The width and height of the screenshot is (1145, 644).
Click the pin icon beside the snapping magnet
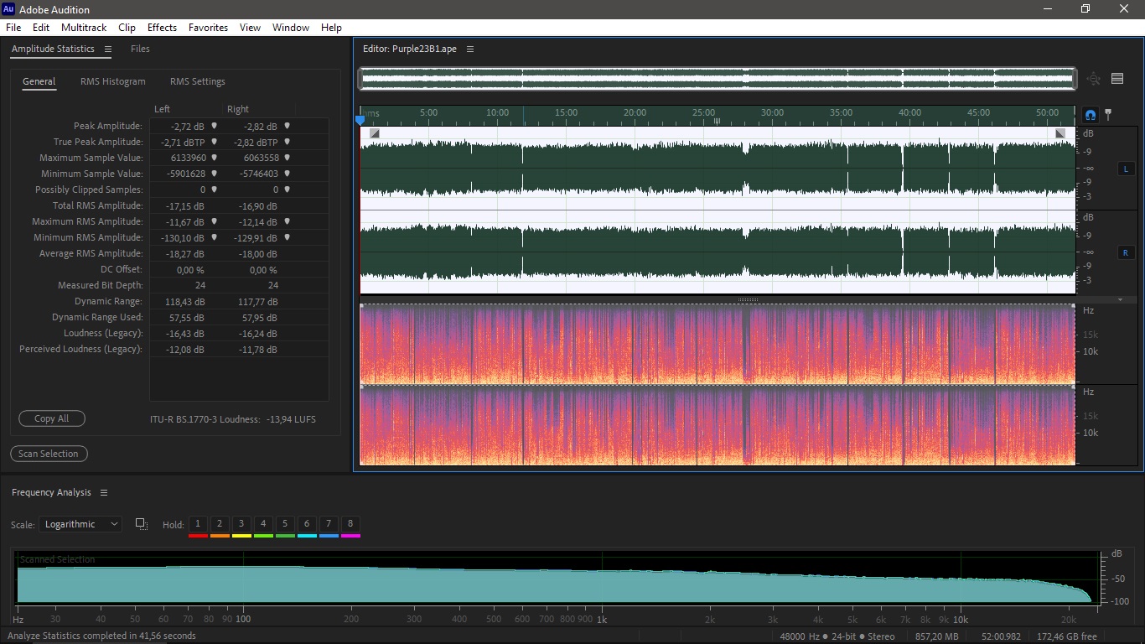pos(1108,114)
